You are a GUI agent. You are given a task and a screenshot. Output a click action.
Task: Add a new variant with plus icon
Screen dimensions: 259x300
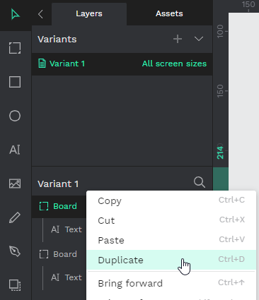178,39
